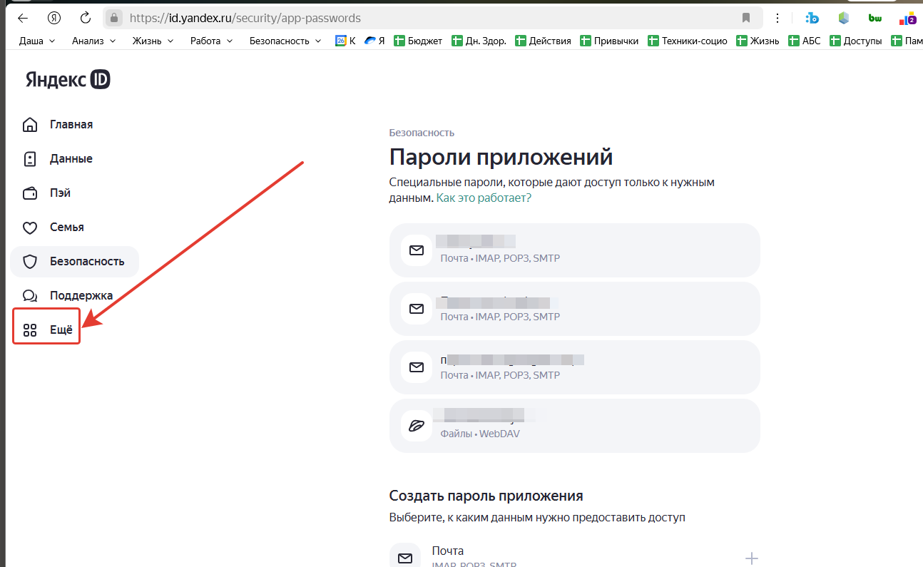Open the browser three-dot menu
Image resolution: width=923 pixels, height=567 pixels.
point(777,18)
